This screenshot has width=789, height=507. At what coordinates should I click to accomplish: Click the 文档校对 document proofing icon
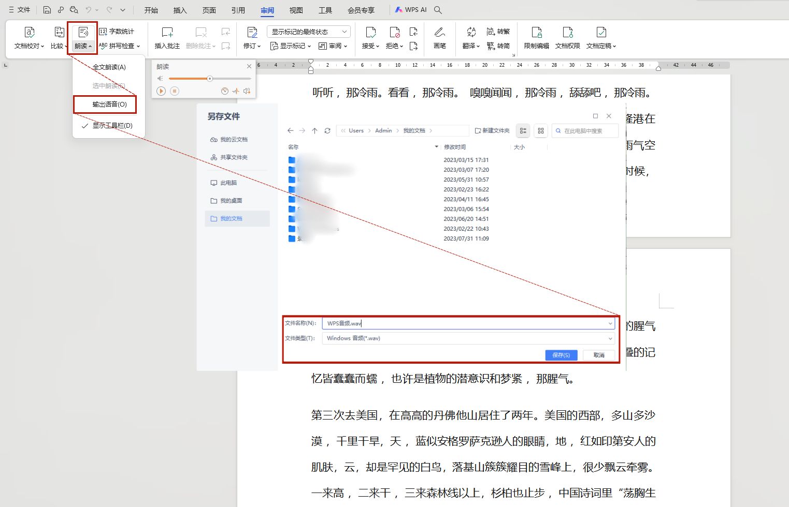pos(30,33)
